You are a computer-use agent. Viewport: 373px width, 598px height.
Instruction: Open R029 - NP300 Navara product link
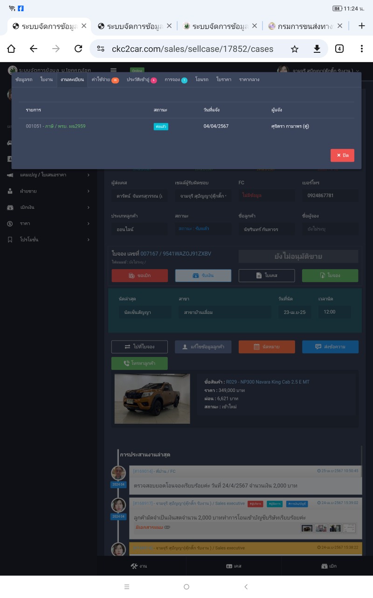(268, 382)
